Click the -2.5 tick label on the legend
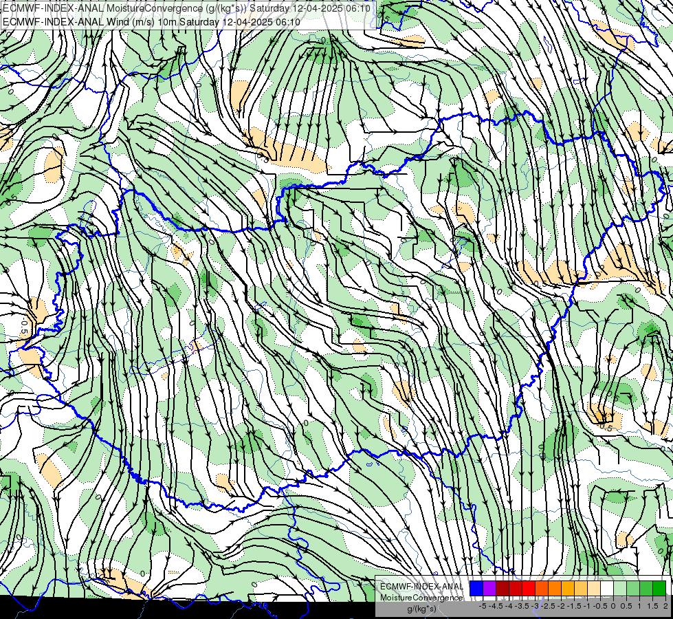The height and width of the screenshot is (619, 673). tap(548, 606)
